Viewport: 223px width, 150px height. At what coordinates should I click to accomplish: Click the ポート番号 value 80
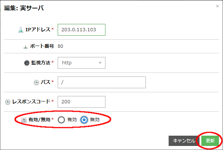click(61, 46)
